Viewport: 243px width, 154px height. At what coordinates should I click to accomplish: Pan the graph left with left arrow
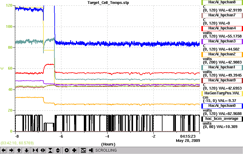click(4, 150)
